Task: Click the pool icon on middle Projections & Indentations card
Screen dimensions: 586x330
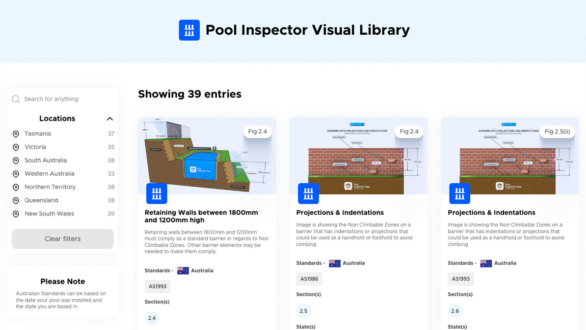Action: point(308,193)
